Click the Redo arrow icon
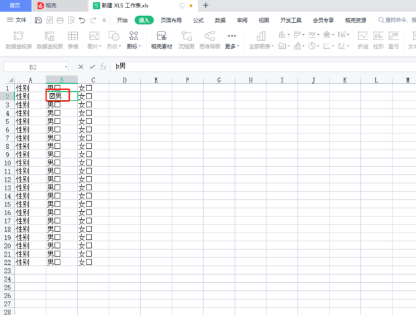Viewport: 416px width, 315px height. 93,20
